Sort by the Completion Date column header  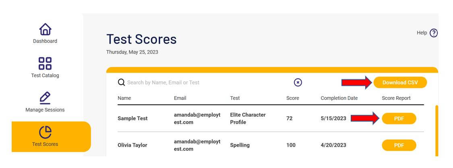point(339,98)
